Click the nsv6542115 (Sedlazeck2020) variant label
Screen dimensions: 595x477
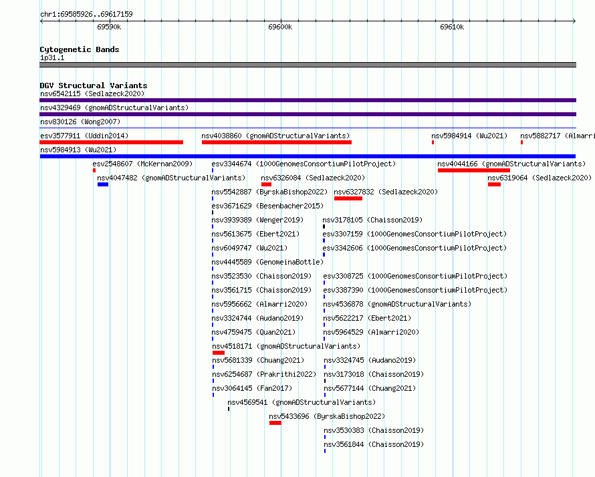click(92, 94)
